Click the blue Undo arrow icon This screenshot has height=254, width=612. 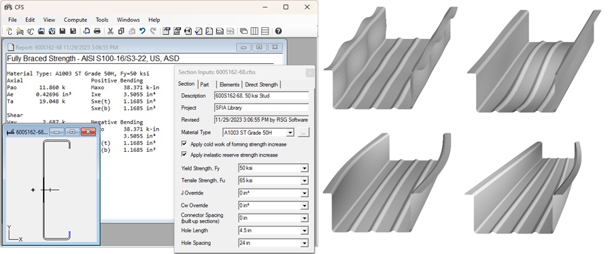point(142,31)
